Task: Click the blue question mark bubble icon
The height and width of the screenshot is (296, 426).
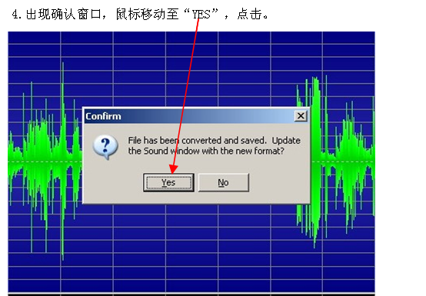Action: (x=105, y=147)
